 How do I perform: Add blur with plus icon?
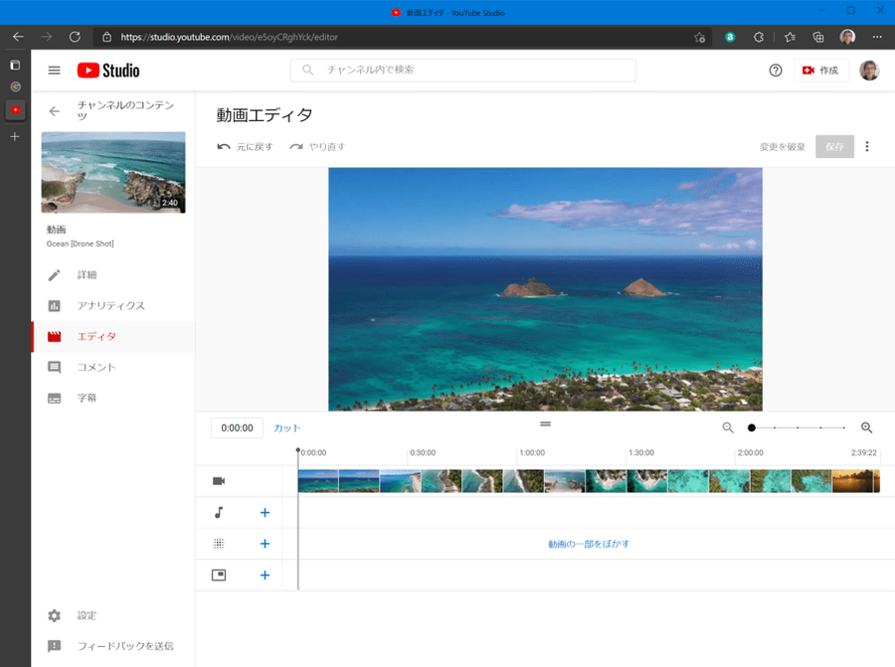265,544
